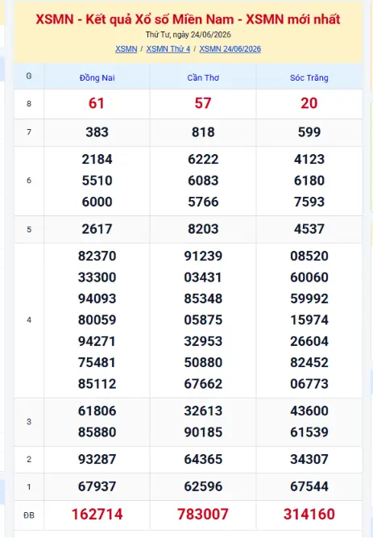Click Sóc Trăng special prize 314160
The image size is (373, 538).
point(309,515)
